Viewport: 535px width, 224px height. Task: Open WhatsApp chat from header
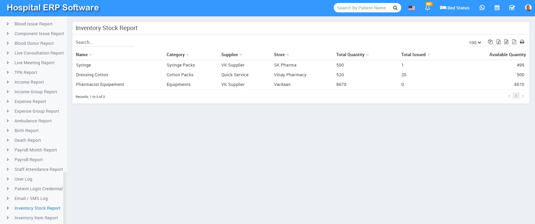pos(482,8)
